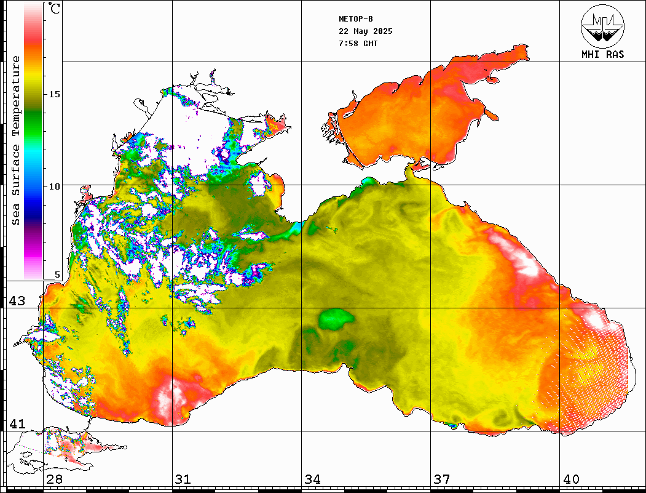The width and height of the screenshot is (646, 493).
Task: Click the "METOP-B" satellite label
Action: [x=355, y=19]
